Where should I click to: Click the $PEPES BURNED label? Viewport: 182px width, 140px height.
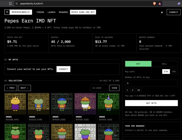click(x=147, y=37)
